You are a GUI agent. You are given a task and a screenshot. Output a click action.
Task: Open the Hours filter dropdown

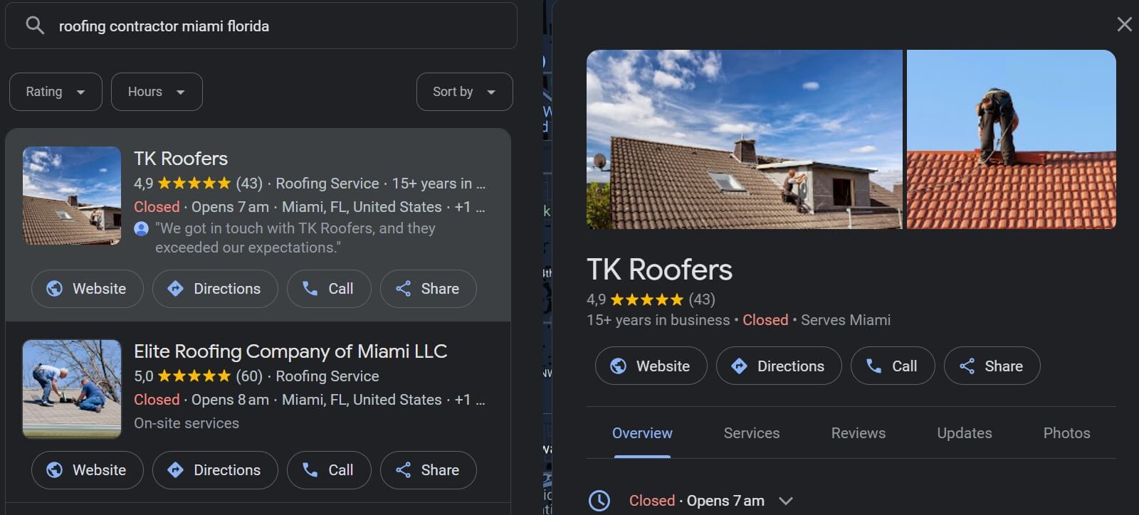click(157, 92)
